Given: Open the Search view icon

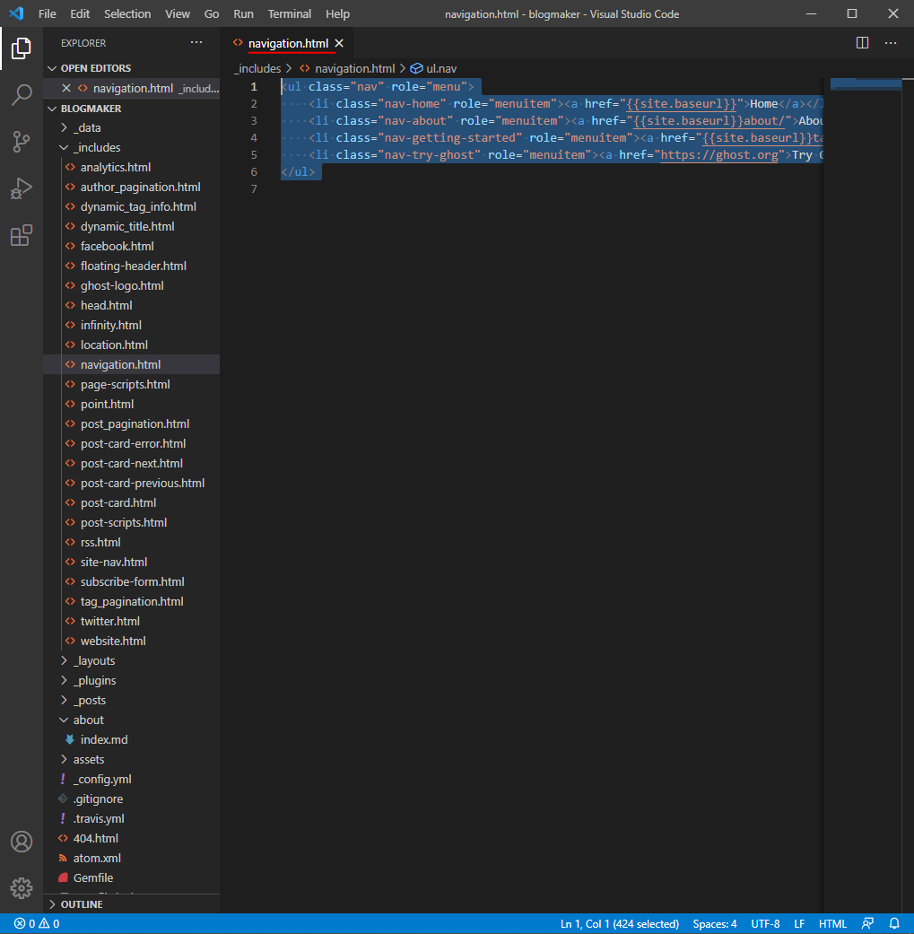Looking at the screenshot, I should click(x=22, y=95).
